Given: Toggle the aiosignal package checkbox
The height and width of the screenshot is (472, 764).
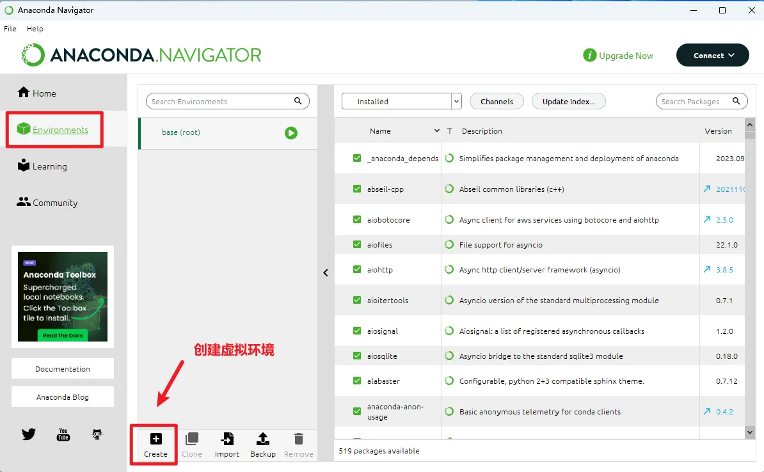Looking at the screenshot, I should [357, 331].
